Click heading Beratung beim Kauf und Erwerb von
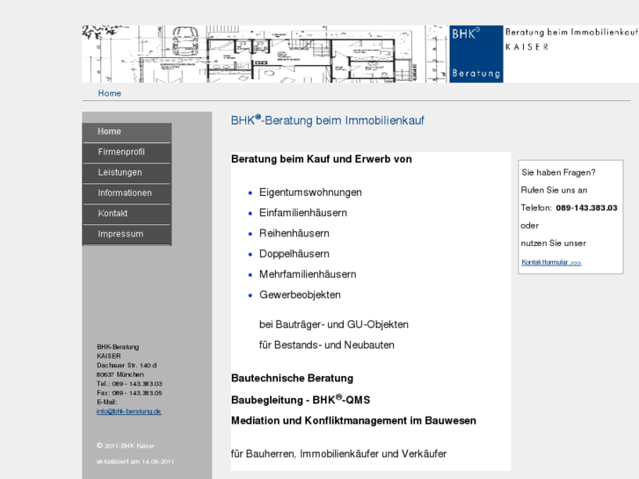The image size is (639, 479). coord(321,159)
